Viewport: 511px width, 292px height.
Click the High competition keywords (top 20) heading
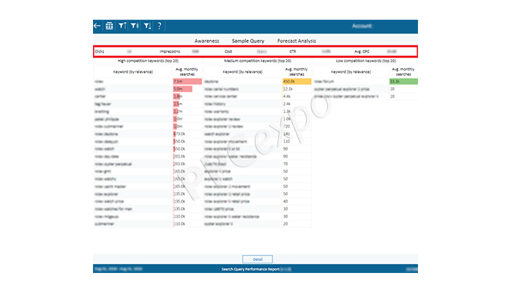tap(148, 61)
